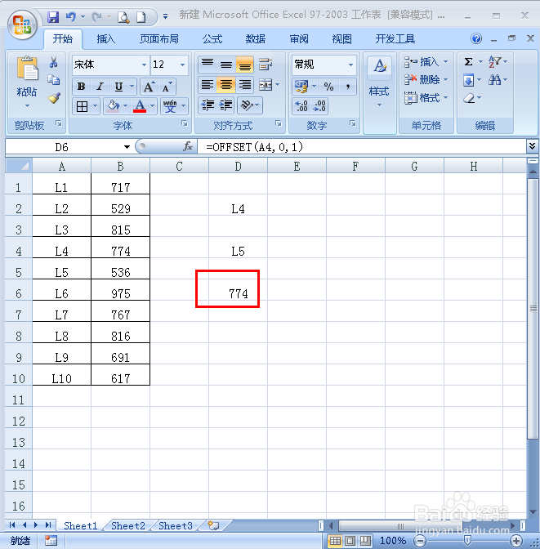The height and width of the screenshot is (549, 540).
Task: Click the Paste clipboard icon
Action: click(x=27, y=68)
